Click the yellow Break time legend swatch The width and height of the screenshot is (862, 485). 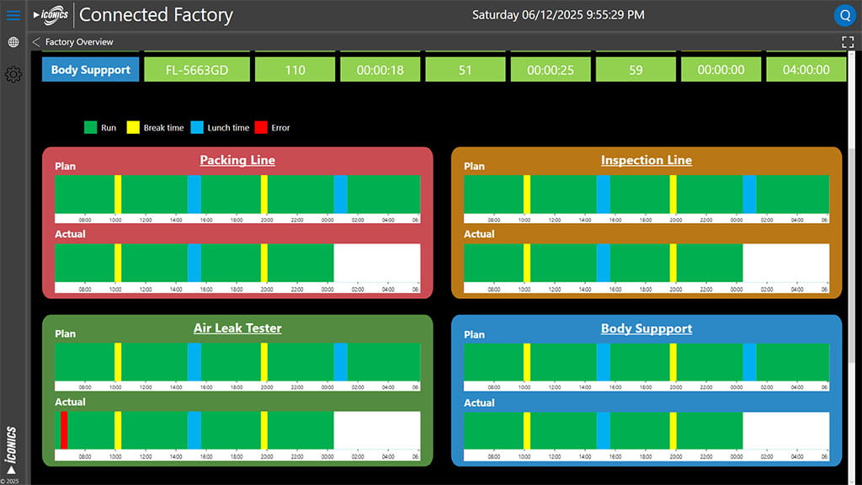tap(133, 128)
